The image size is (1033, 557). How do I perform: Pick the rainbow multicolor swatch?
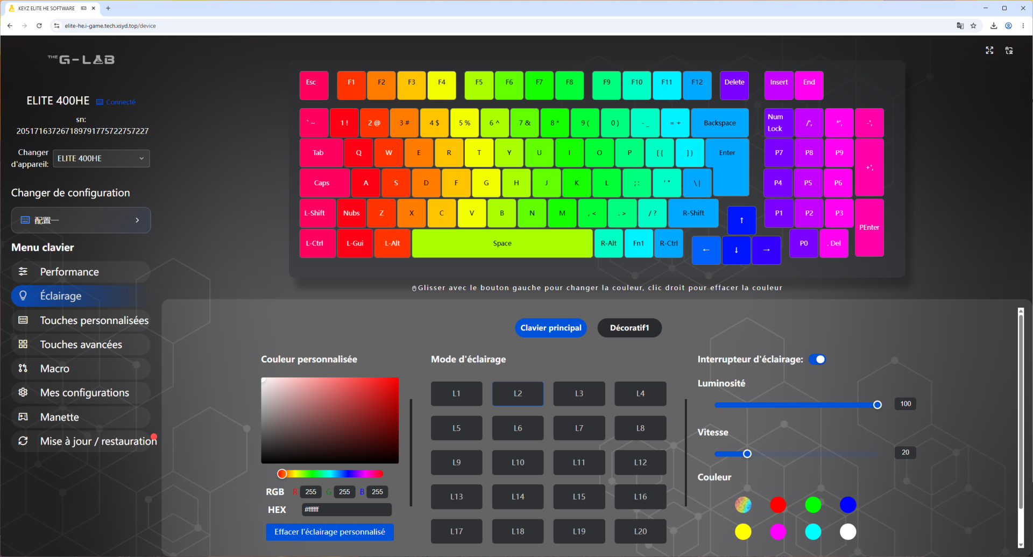coord(743,505)
